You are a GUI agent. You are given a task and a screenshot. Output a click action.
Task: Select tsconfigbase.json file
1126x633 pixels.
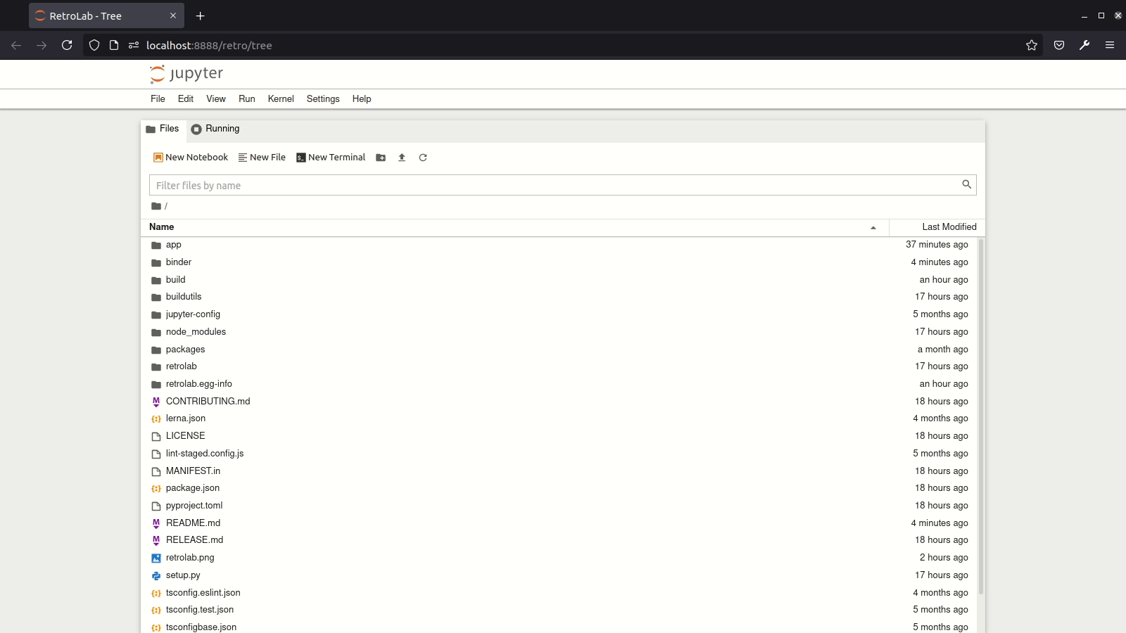point(559,626)
